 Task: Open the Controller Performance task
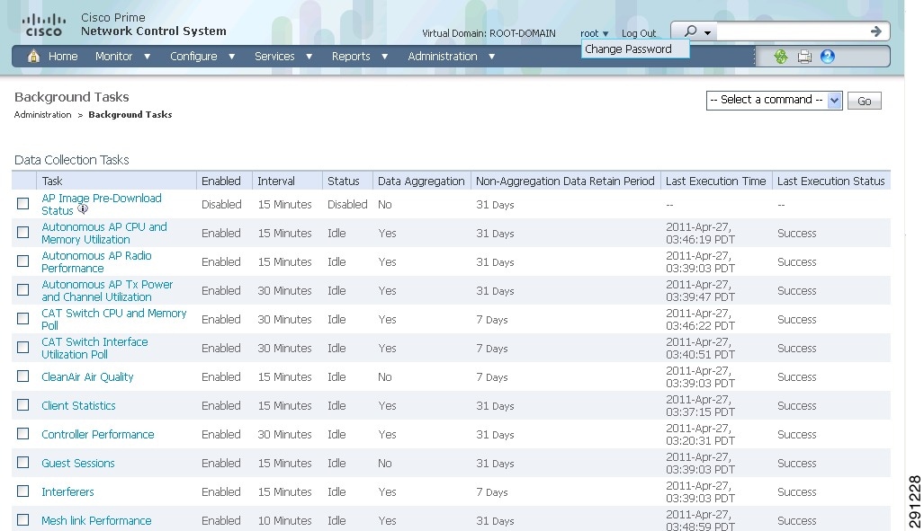click(98, 435)
